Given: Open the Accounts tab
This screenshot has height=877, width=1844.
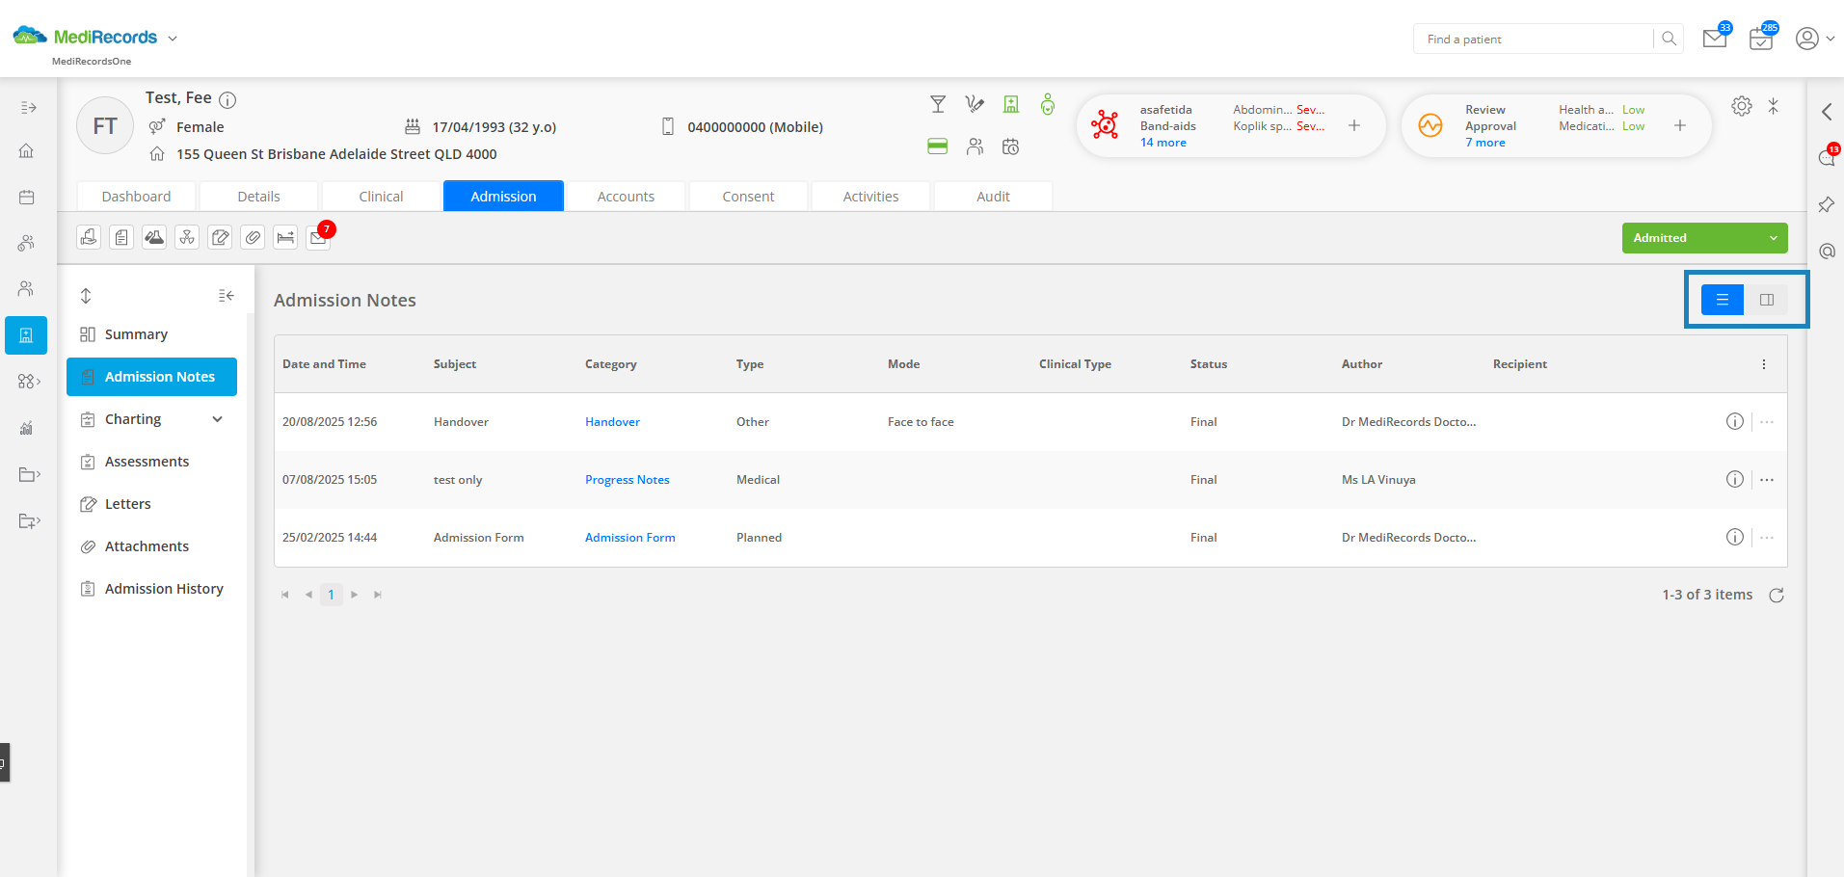Looking at the screenshot, I should coord(626,197).
